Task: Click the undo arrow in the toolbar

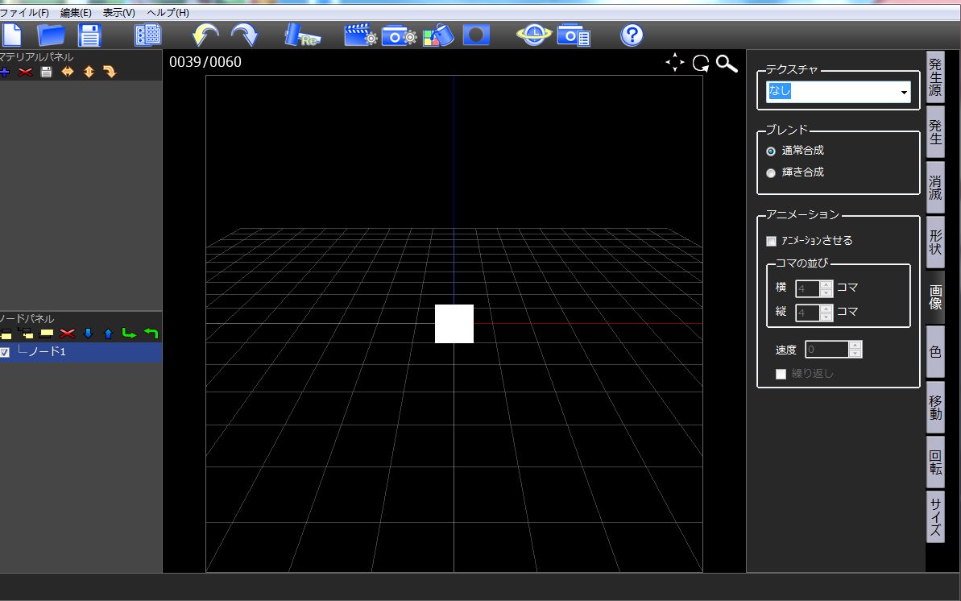Action: [205, 35]
